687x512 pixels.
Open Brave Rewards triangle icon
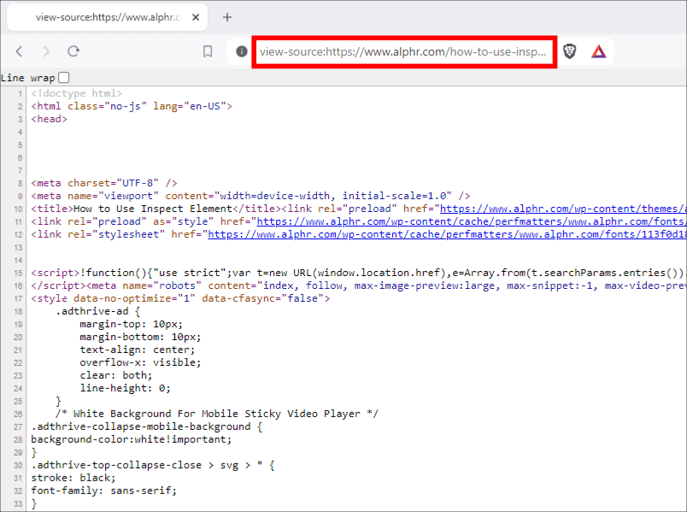click(598, 52)
